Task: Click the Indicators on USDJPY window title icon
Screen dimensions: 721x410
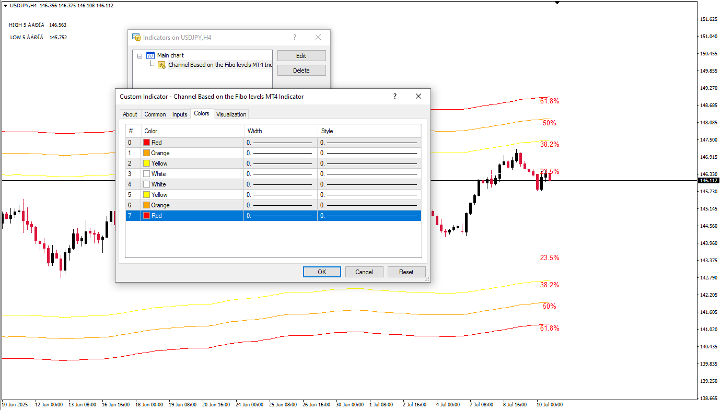Action: (136, 38)
